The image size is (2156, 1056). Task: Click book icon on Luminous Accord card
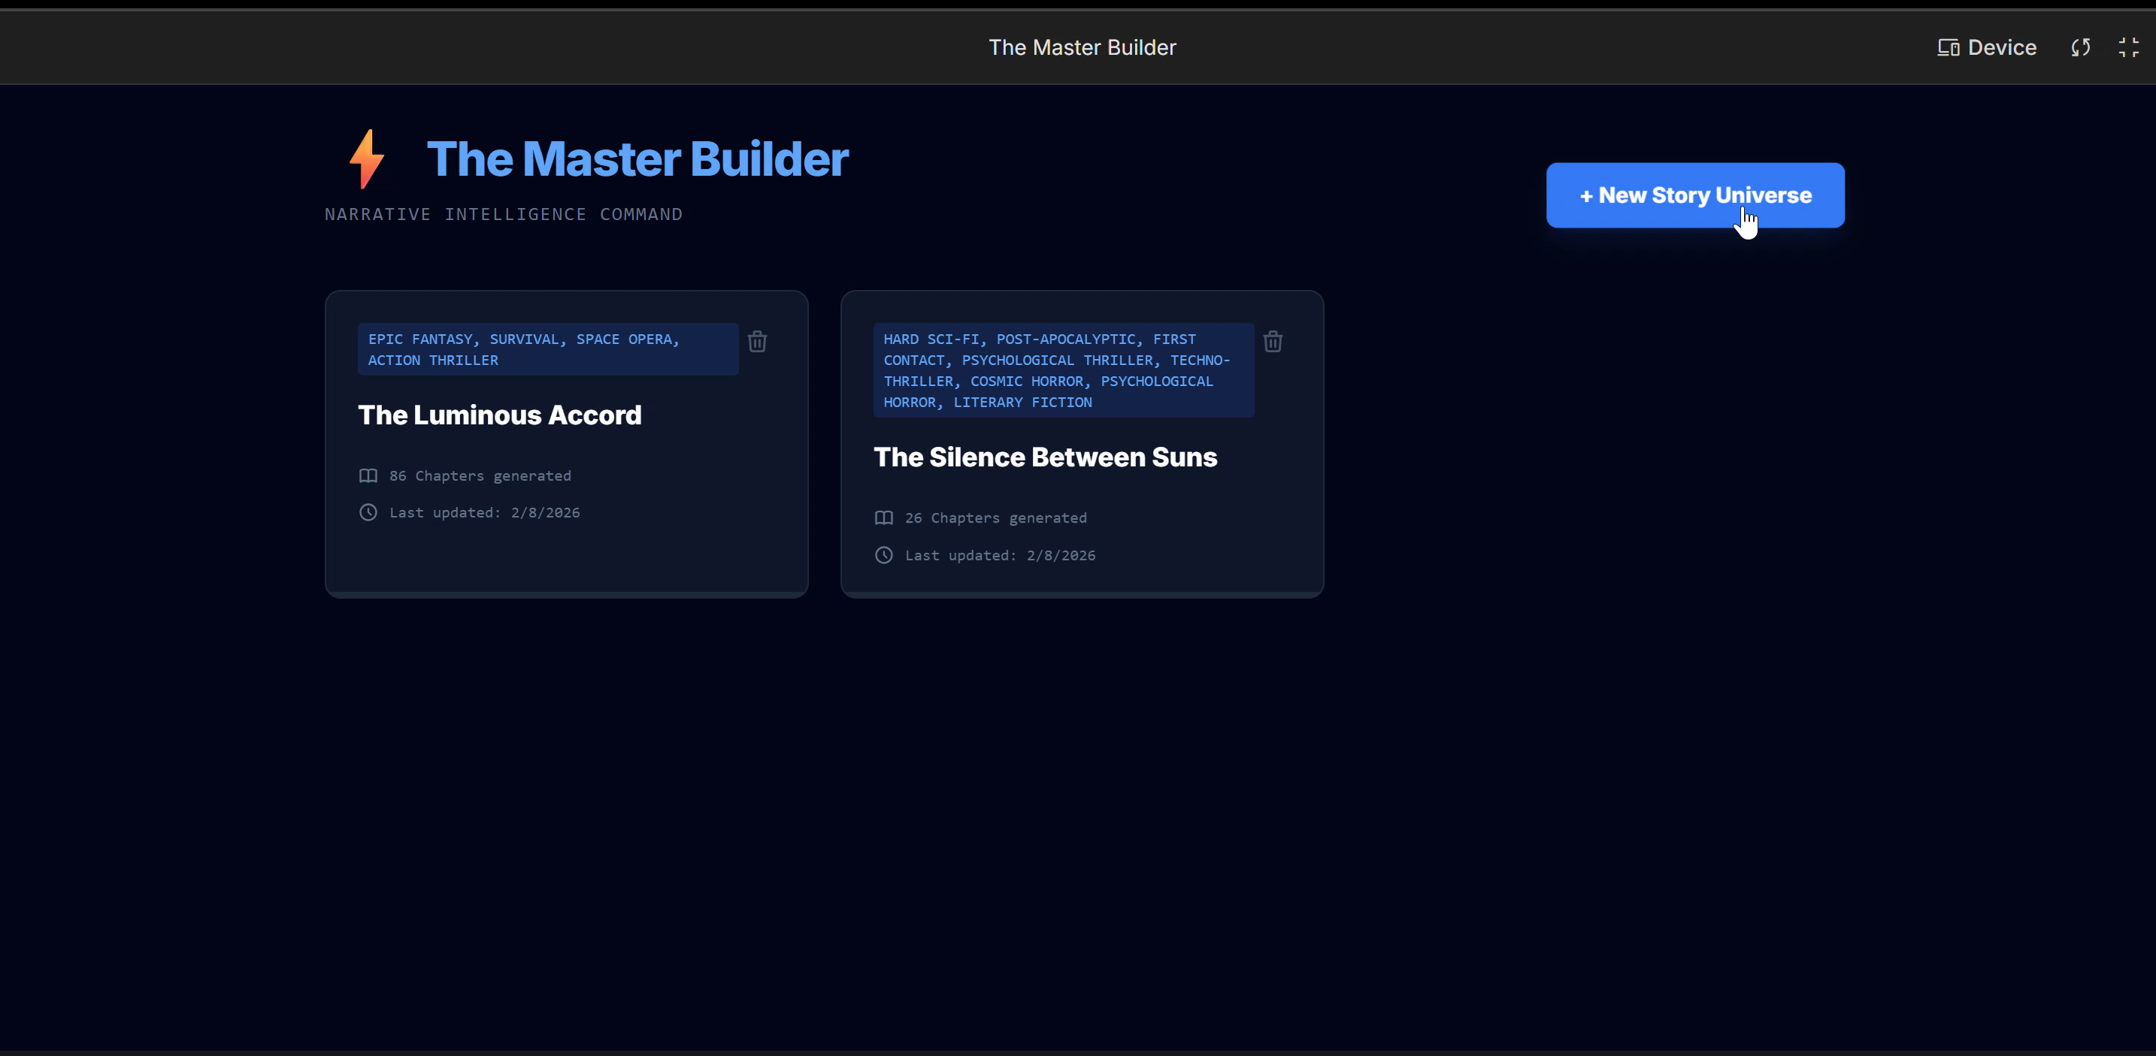(x=368, y=475)
